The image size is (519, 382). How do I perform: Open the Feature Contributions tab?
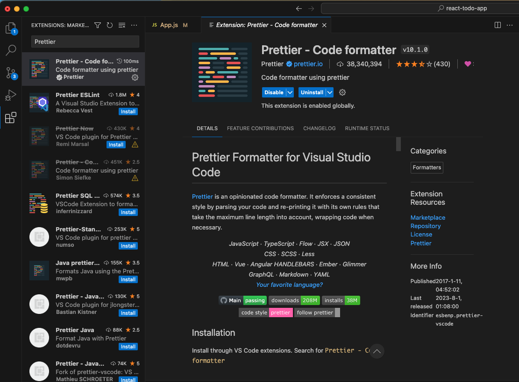(x=260, y=128)
